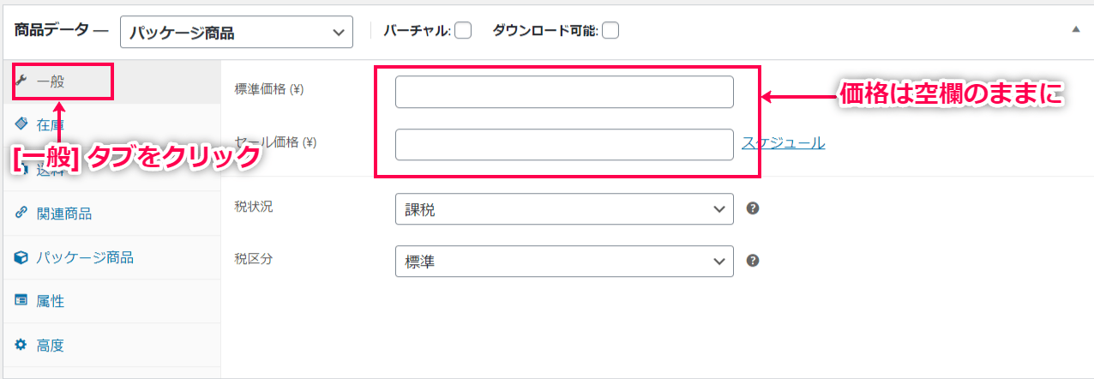Expand the 税区分 dropdown showing 標準

564,262
